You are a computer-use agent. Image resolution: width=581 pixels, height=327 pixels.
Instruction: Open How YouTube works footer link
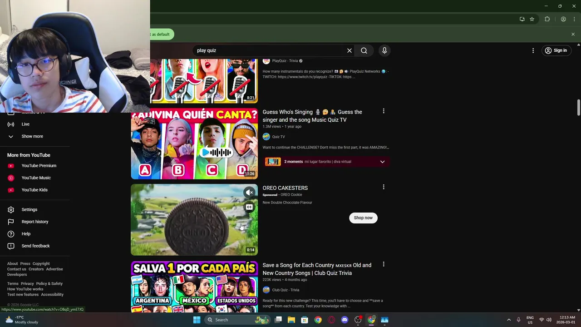tap(25, 289)
